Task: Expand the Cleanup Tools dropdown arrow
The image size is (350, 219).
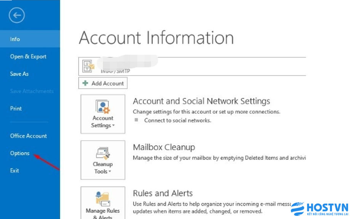Action: point(110,172)
